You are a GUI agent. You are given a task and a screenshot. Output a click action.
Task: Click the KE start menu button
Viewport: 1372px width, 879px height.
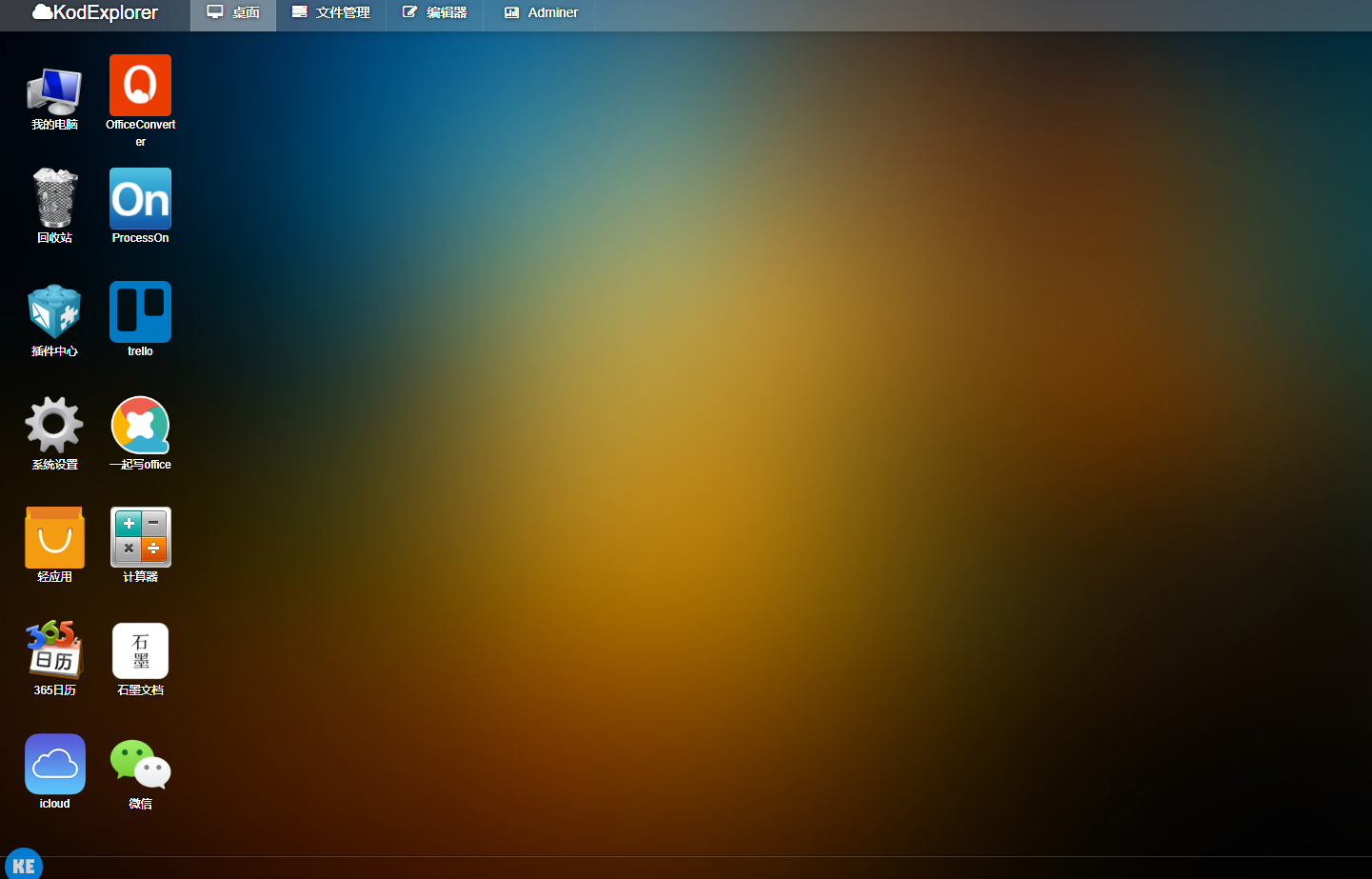click(24, 865)
